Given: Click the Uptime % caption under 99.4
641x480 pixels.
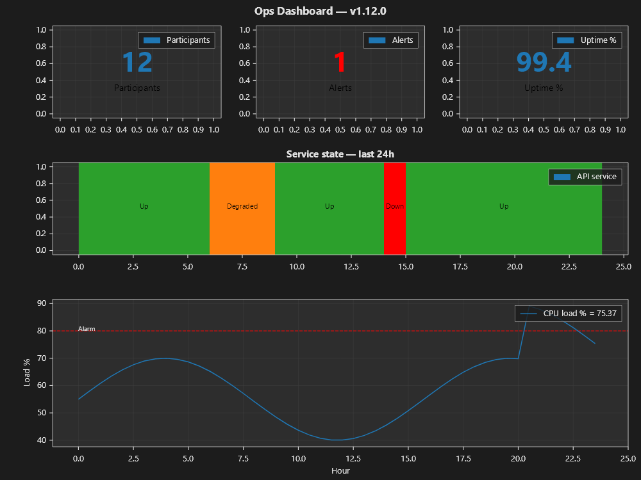Looking at the screenshot, I should click(544, 88).
